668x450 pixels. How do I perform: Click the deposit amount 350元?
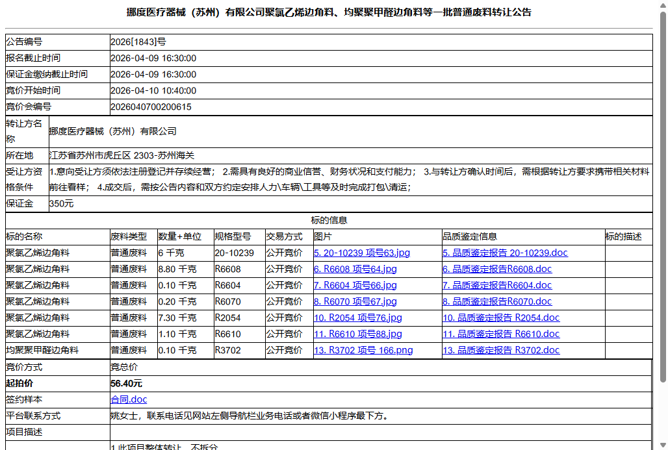pos(61,203)
